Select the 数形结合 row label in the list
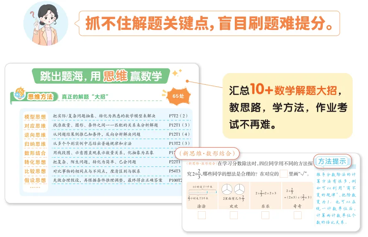 pos(35,153)
